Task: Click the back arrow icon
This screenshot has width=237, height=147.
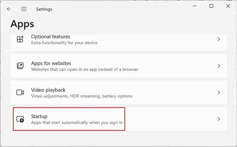Action: pos(9,9)
